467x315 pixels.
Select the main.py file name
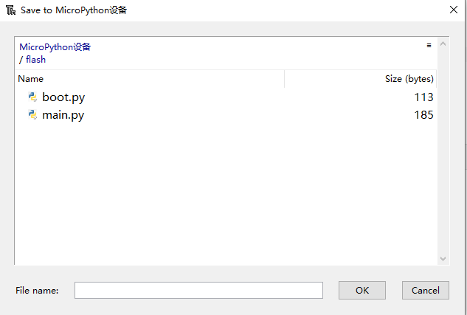pos(63,115)
